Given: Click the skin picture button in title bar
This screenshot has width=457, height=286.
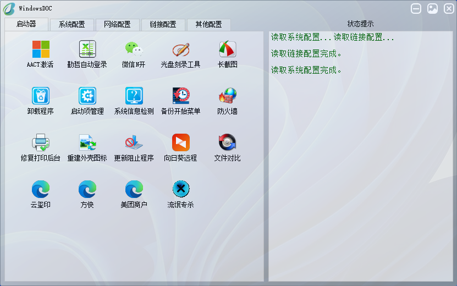Looking at the screenshot, I should [432, 8].
